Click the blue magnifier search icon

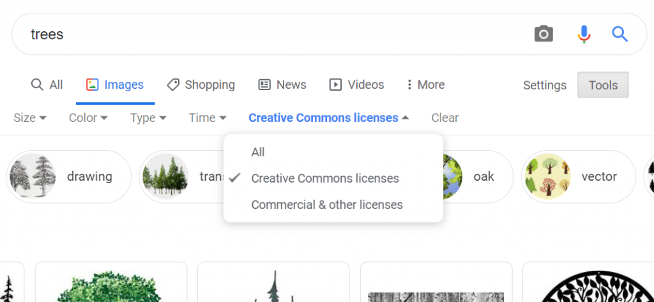(x=620, y=34)
